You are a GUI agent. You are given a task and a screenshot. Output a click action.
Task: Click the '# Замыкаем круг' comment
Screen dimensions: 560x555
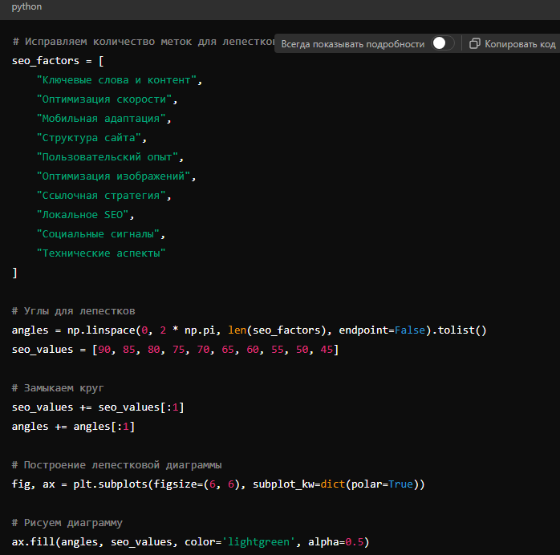tap(58, 388)
